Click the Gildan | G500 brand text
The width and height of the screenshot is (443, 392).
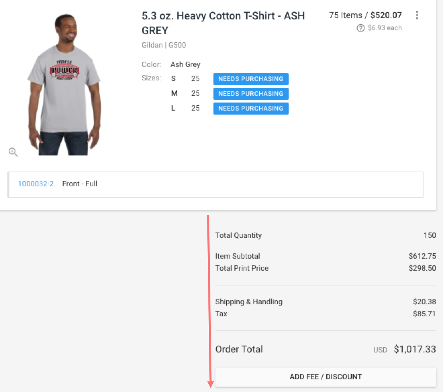coord(163,45)
